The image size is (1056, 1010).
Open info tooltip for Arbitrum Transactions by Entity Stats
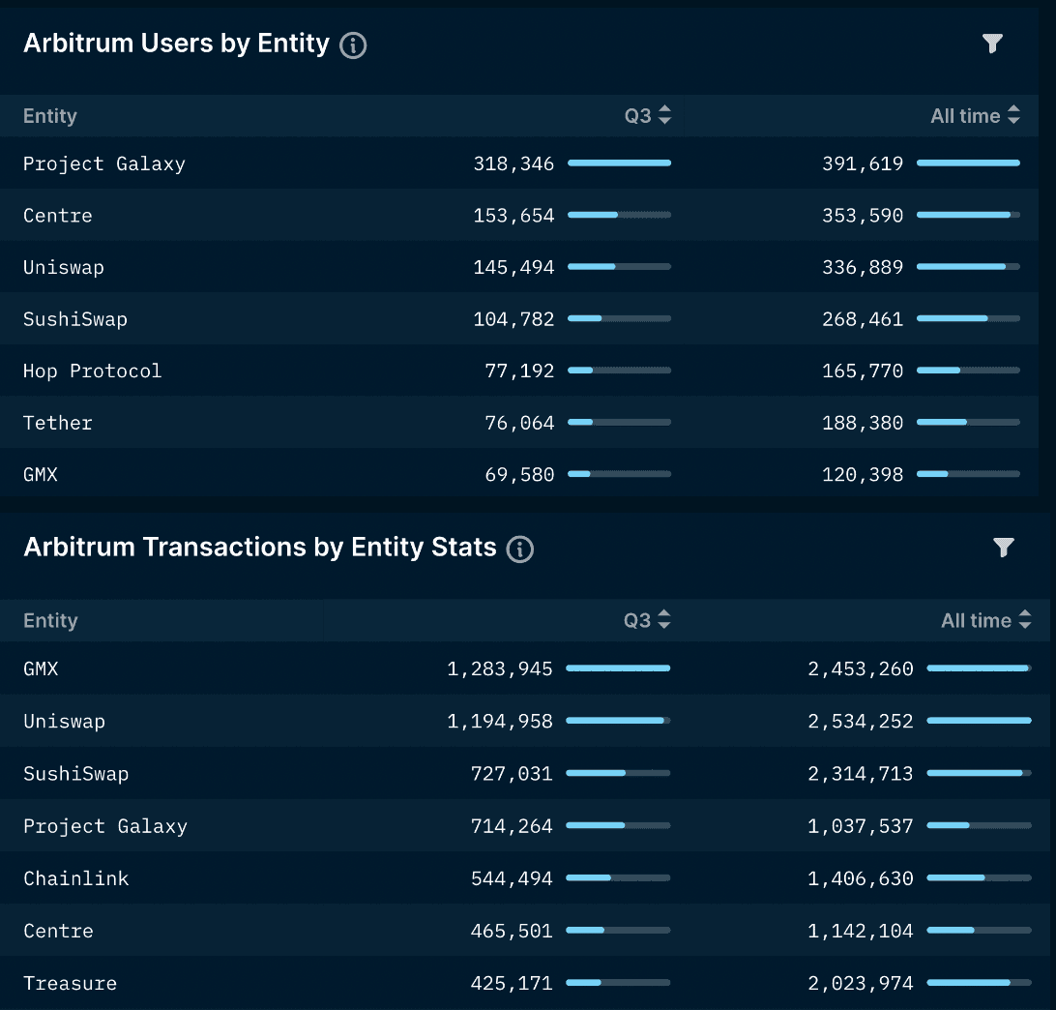(519, 550)
